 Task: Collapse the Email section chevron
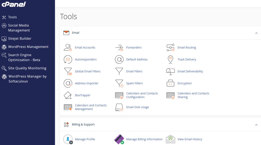point(256,33)
